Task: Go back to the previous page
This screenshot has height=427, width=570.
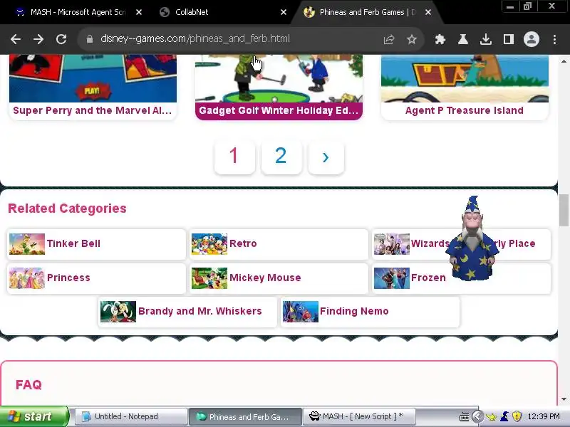Action: point(16,39)
